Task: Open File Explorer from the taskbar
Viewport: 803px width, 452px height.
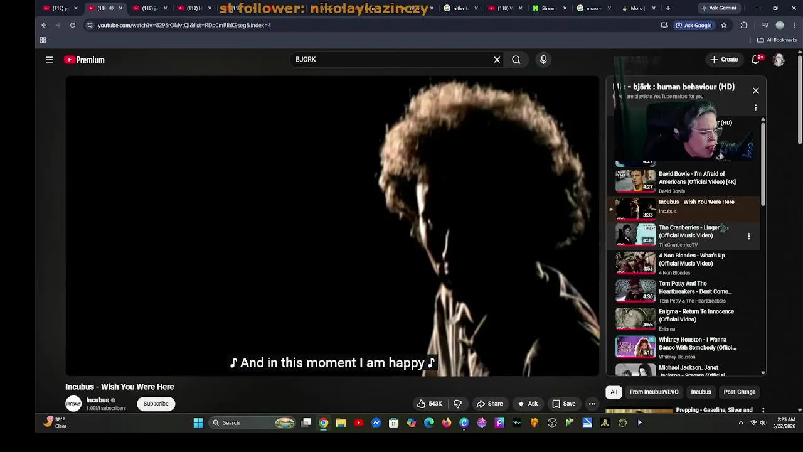Action: (x=341, y=422)
